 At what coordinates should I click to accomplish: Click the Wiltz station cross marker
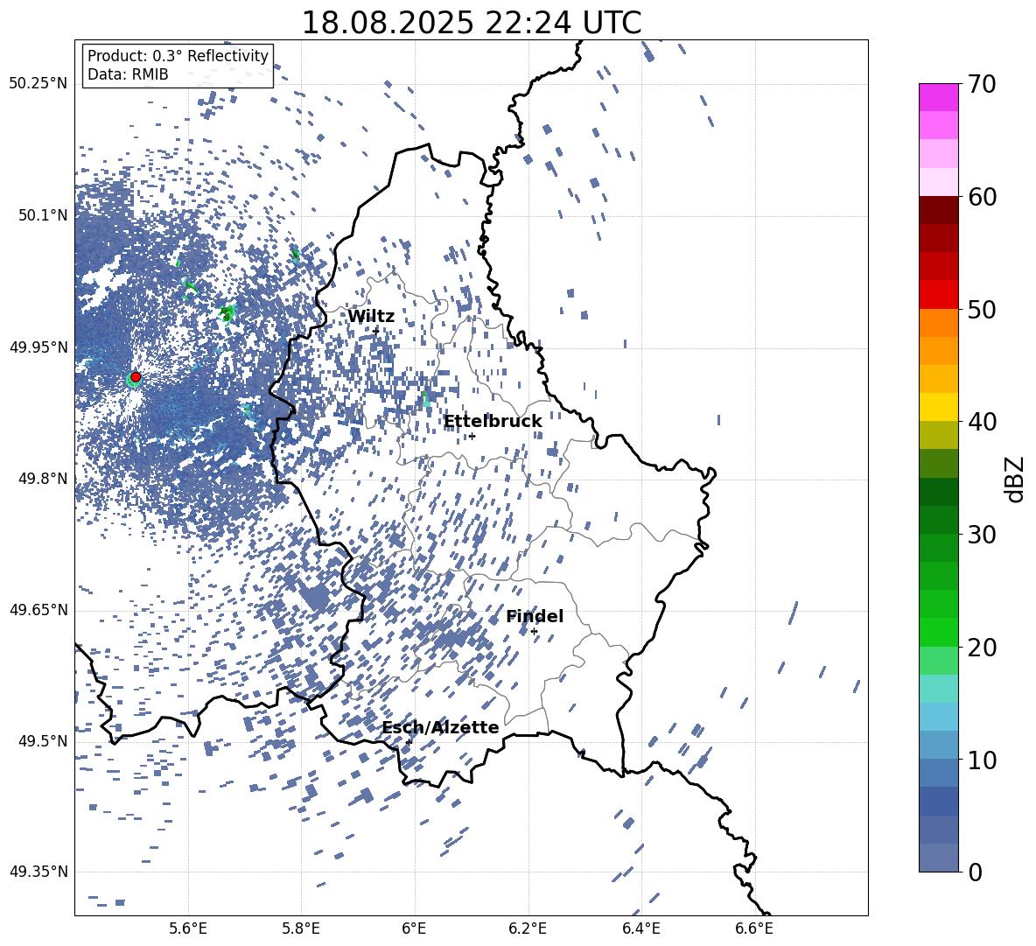click(376, 331)
